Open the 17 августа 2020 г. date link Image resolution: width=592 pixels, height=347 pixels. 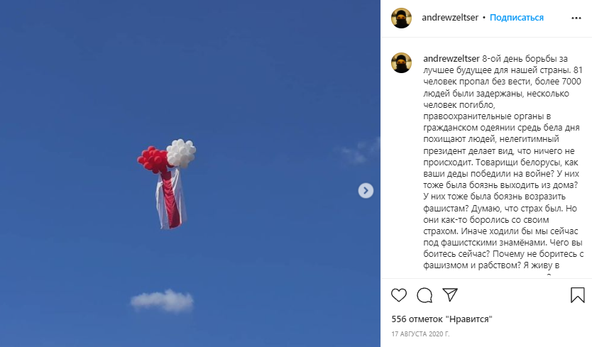point(420,334)
